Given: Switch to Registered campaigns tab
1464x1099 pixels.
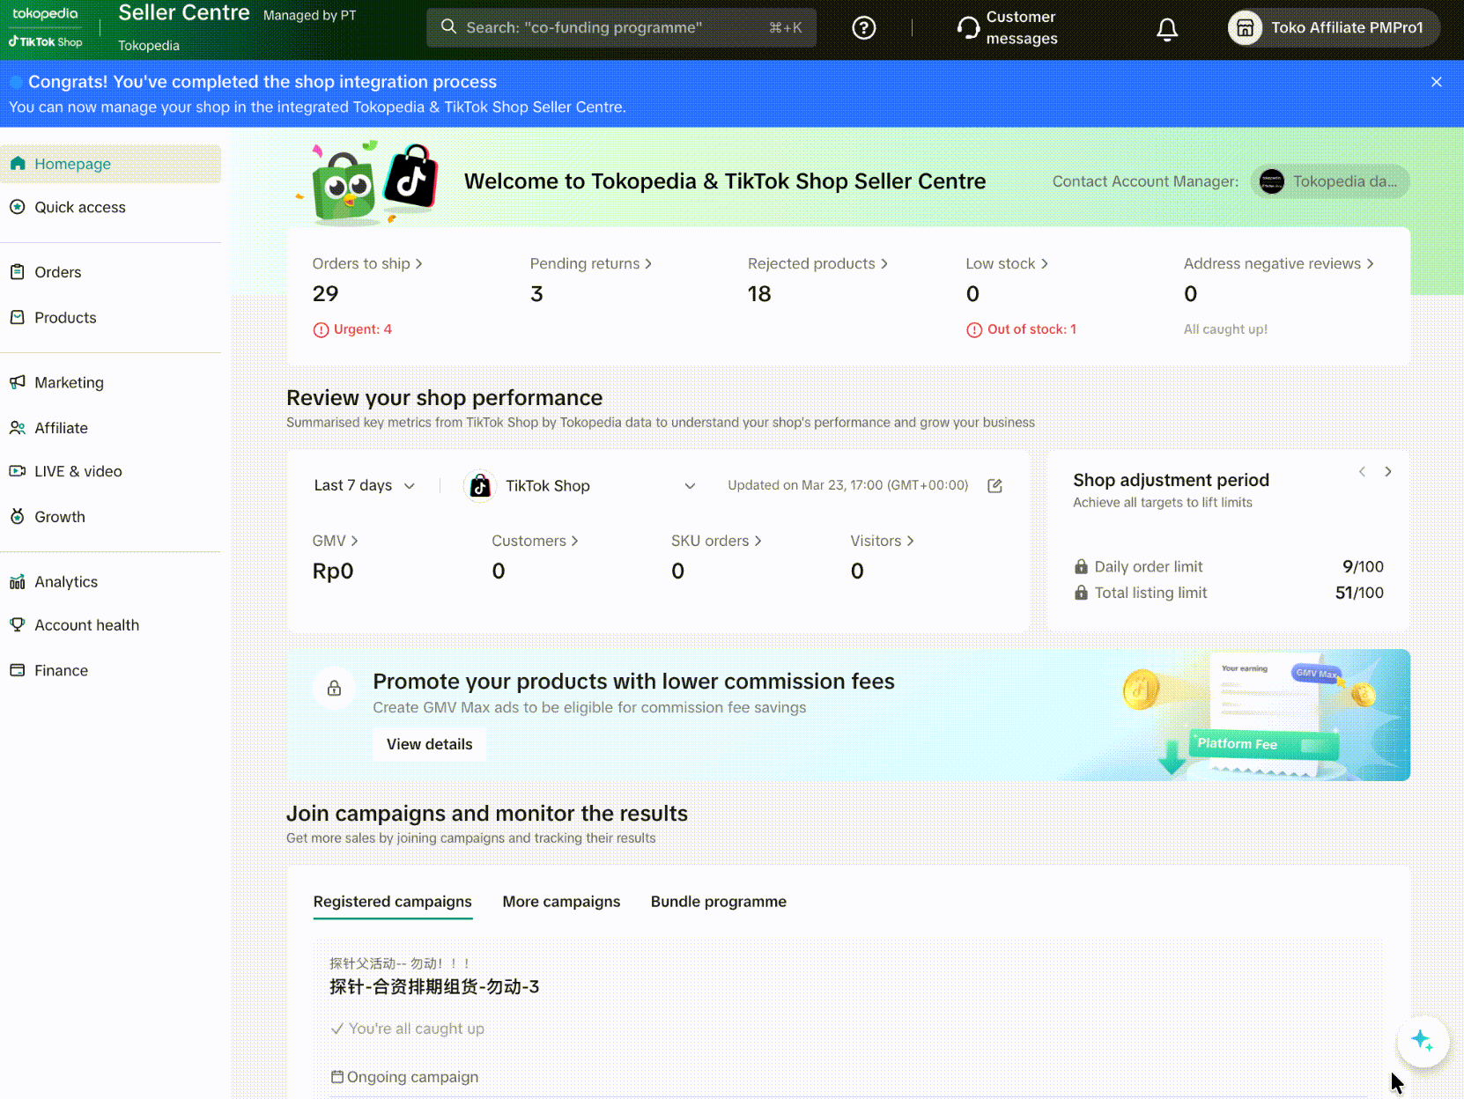Looking at the screenshot, I should click(x=393, y=902).
